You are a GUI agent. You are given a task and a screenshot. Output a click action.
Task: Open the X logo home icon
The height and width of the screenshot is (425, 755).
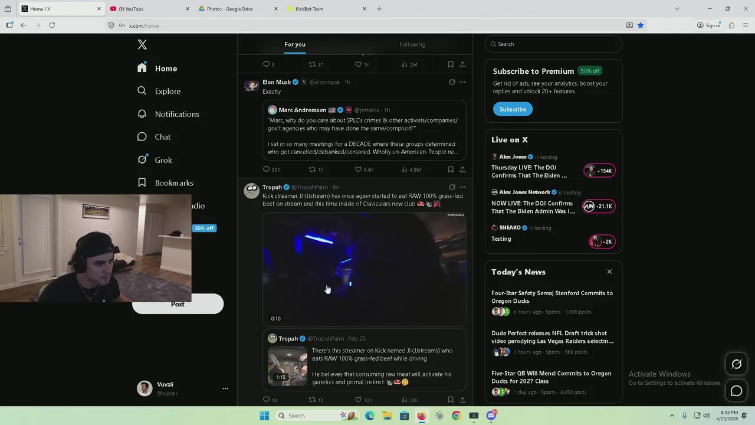point(142,44)
